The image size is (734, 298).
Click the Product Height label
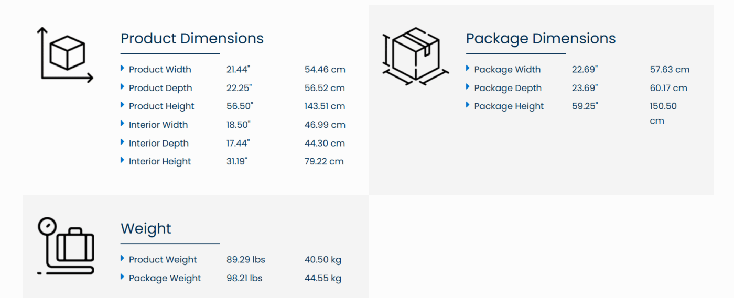(x=161, y=106)
